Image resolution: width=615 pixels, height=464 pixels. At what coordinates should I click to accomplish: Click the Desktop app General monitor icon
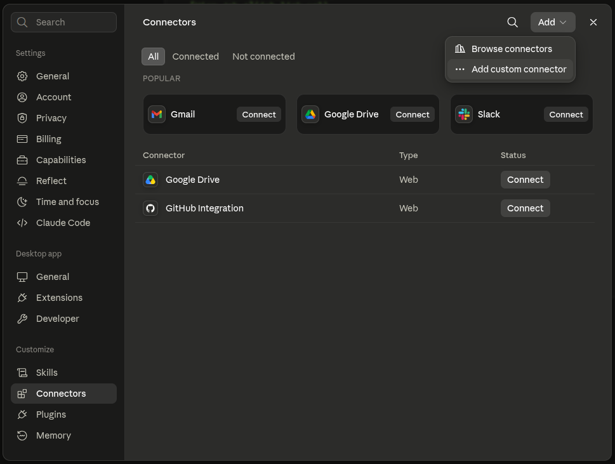(22, 277)
